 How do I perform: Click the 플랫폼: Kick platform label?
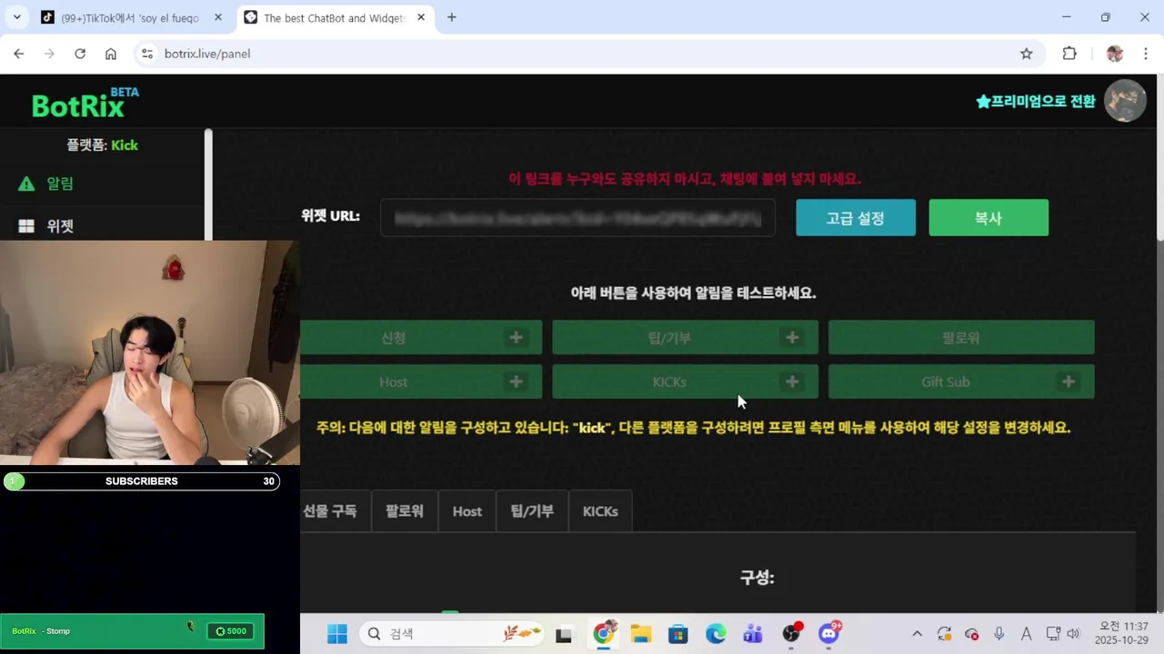click(x=102, y=145)
